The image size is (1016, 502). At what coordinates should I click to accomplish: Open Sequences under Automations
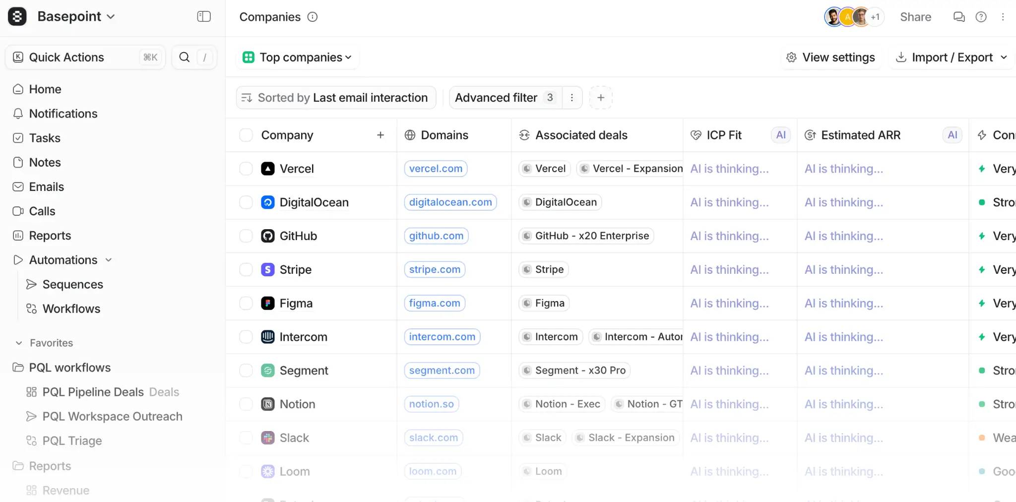pos(65,284)
